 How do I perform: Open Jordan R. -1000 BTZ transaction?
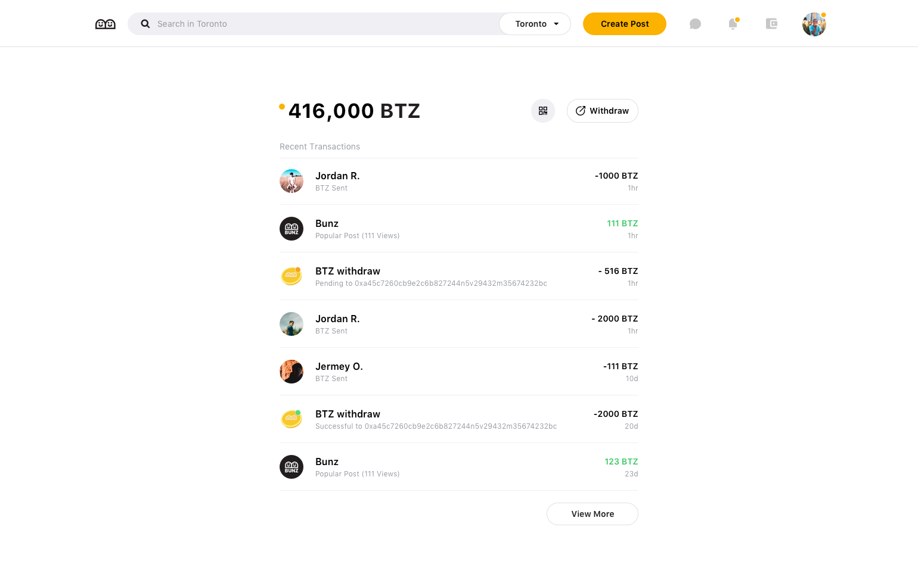click(x=459, y=181)
